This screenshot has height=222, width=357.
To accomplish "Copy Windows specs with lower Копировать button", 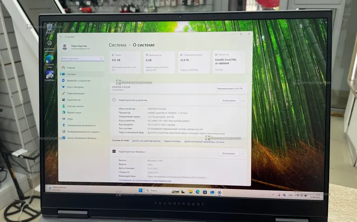I will tap(229, 154).
